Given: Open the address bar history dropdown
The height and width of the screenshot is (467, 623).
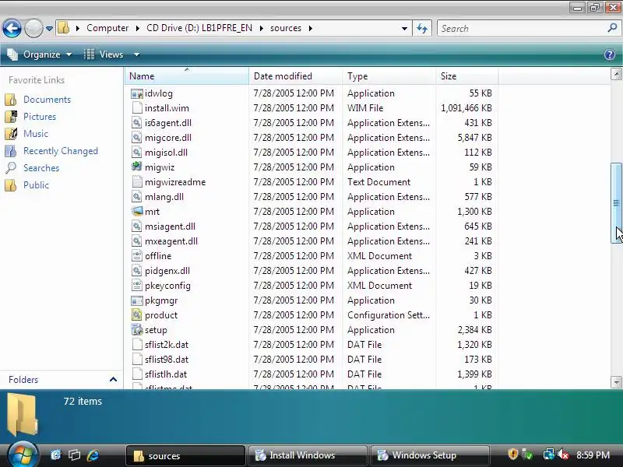Looking at the screenshot, I should pyautogui.click(x=404, y=29).
